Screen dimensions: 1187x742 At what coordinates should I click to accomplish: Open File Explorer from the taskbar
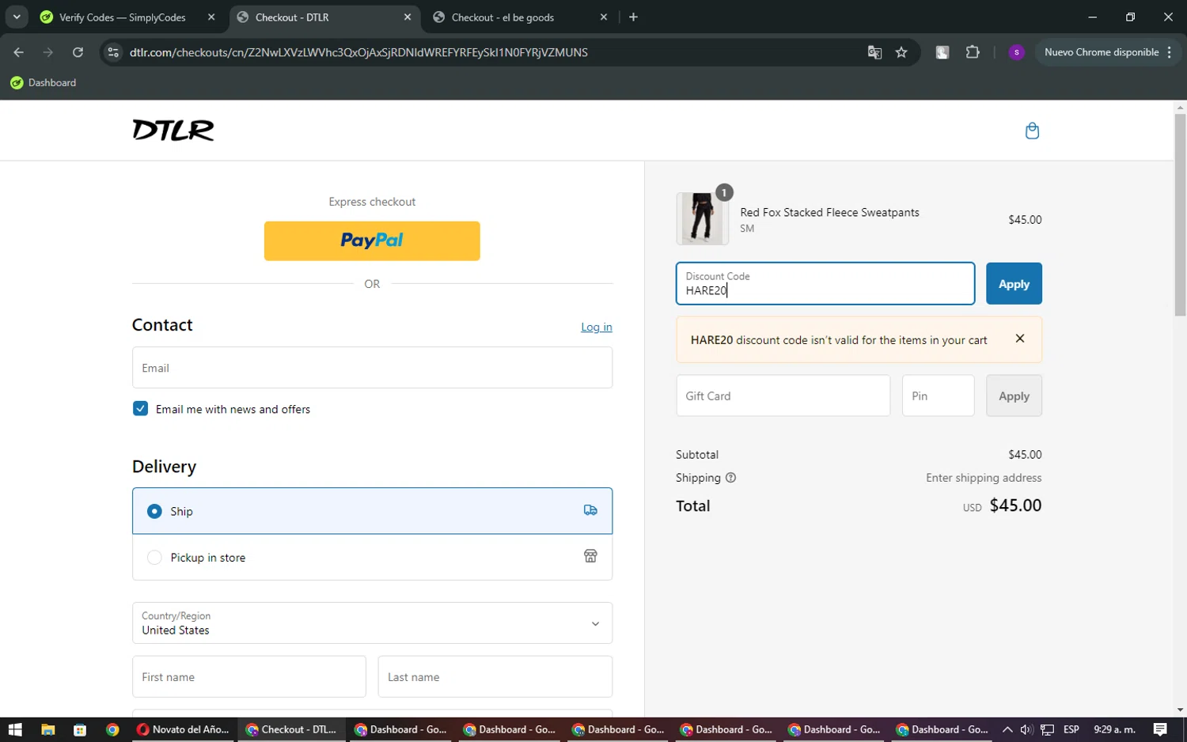[x=47, y=729]
